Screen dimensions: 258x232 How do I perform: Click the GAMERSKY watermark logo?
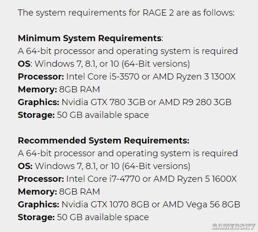click(233, 227)
